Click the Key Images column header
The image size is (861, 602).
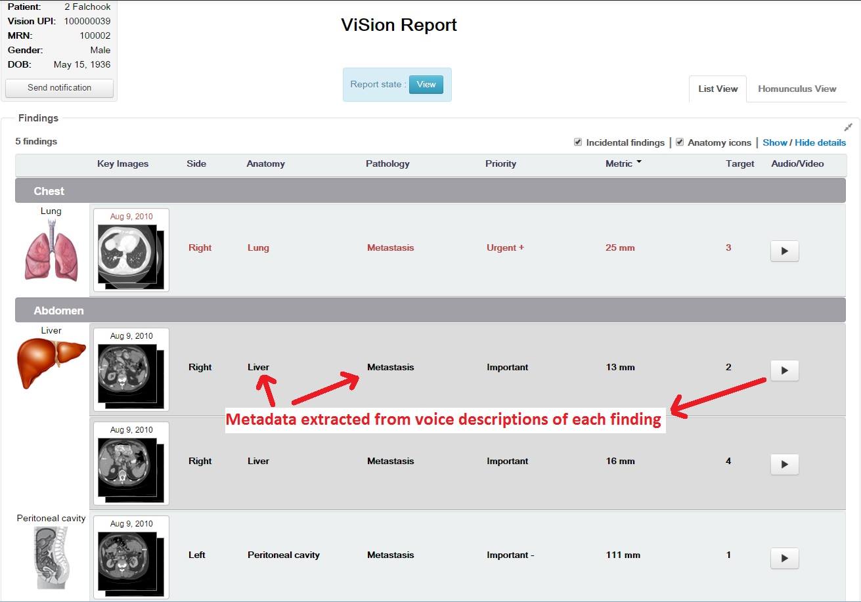point(123,163)
